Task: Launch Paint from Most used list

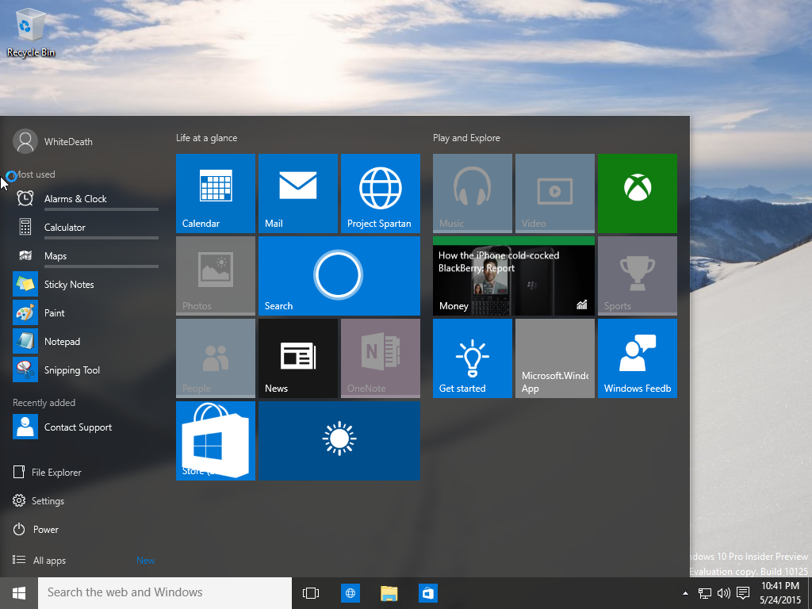Action: (86, 312)
